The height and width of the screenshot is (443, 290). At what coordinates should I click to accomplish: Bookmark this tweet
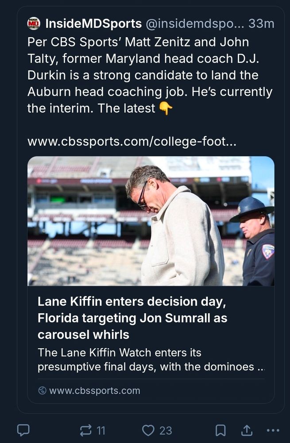tap(220, 429)
